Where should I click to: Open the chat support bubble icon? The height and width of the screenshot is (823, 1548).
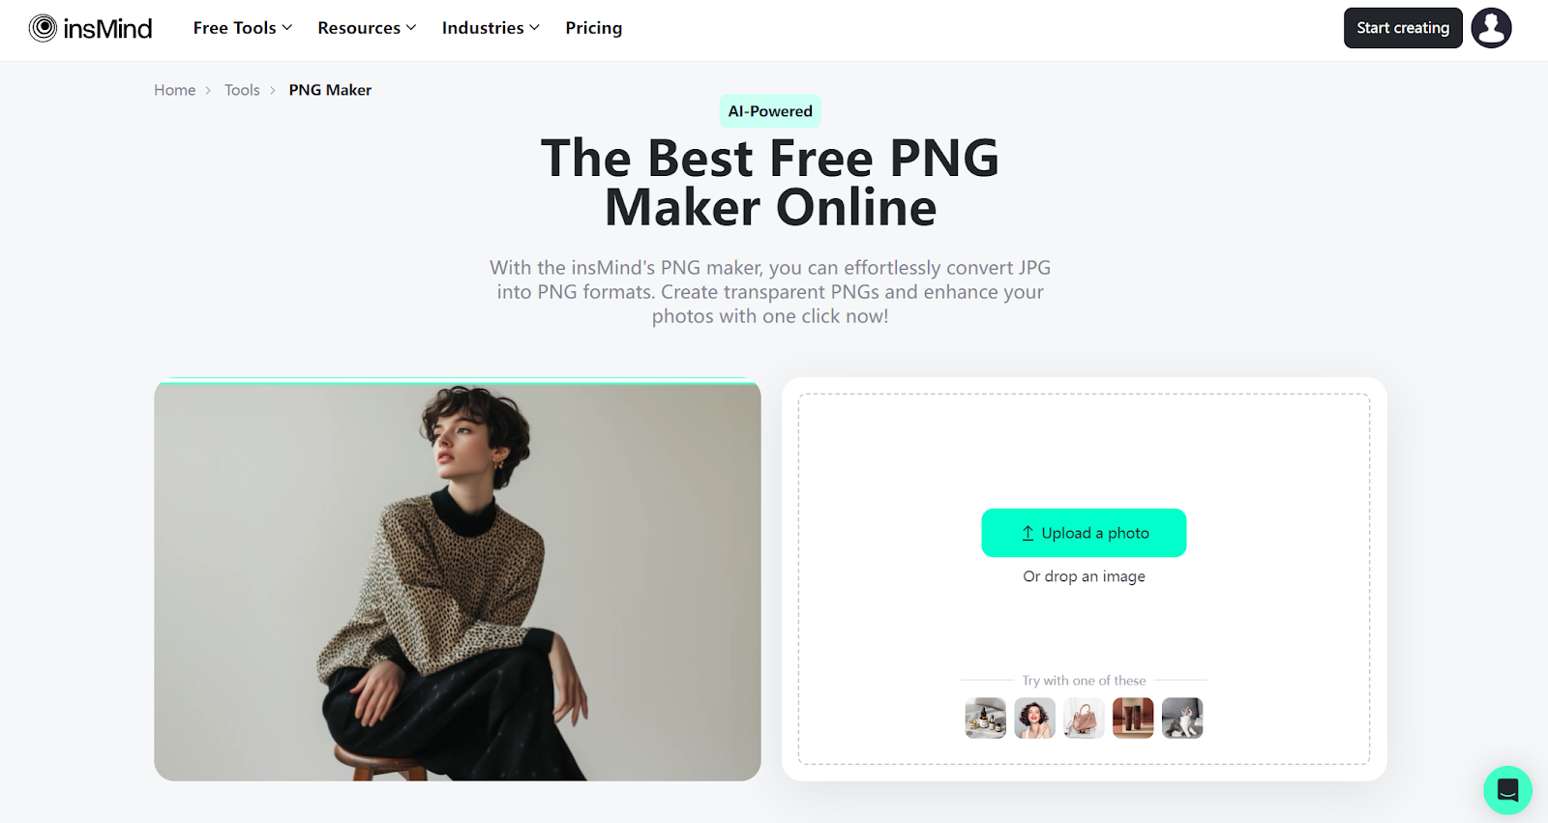(x=1507, y=790)
